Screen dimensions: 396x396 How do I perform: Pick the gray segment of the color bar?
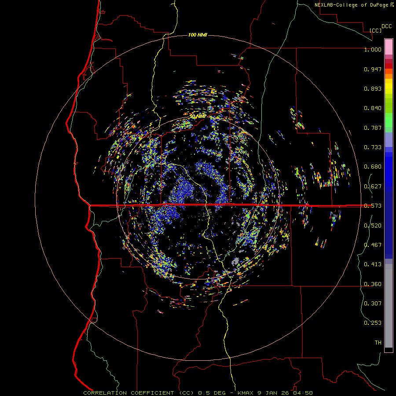pyautogui.click(x=389, y=306)
